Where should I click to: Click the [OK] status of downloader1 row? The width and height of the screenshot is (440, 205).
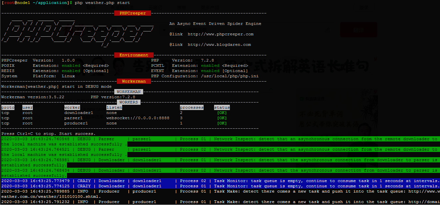click(x=222, y=113)
